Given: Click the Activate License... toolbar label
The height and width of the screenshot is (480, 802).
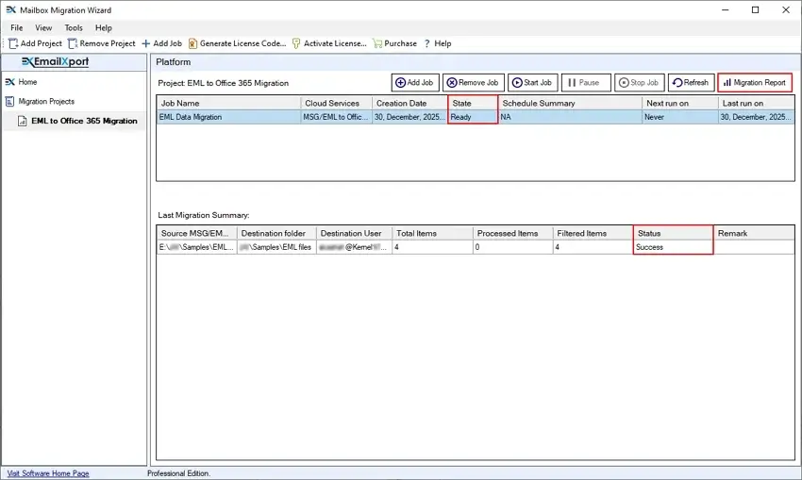Looking at the screenshot, I should click(x=335, y=43).
